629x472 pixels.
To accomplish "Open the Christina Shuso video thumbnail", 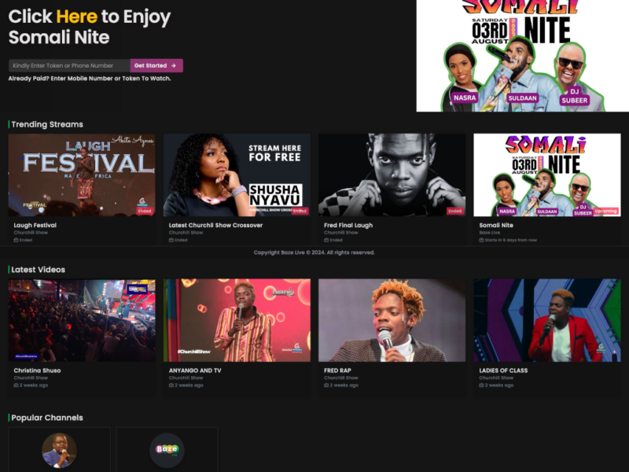I will pos(82,320).
